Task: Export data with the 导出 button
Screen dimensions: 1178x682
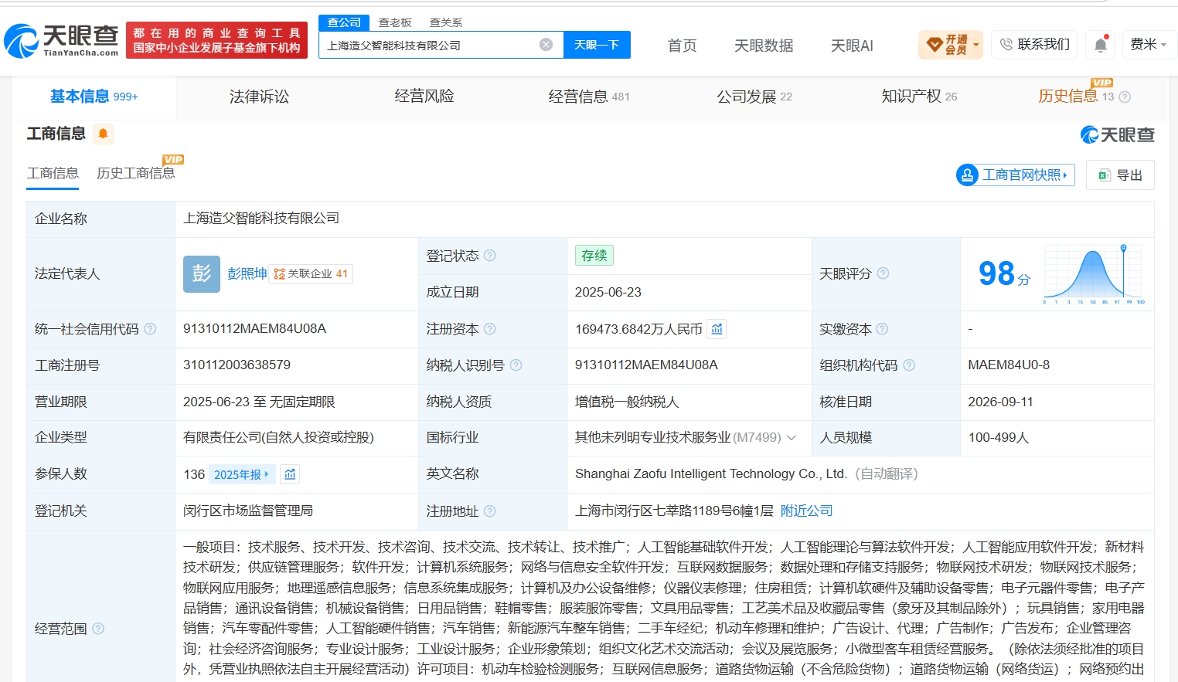Action: (x=1120, y=175)
